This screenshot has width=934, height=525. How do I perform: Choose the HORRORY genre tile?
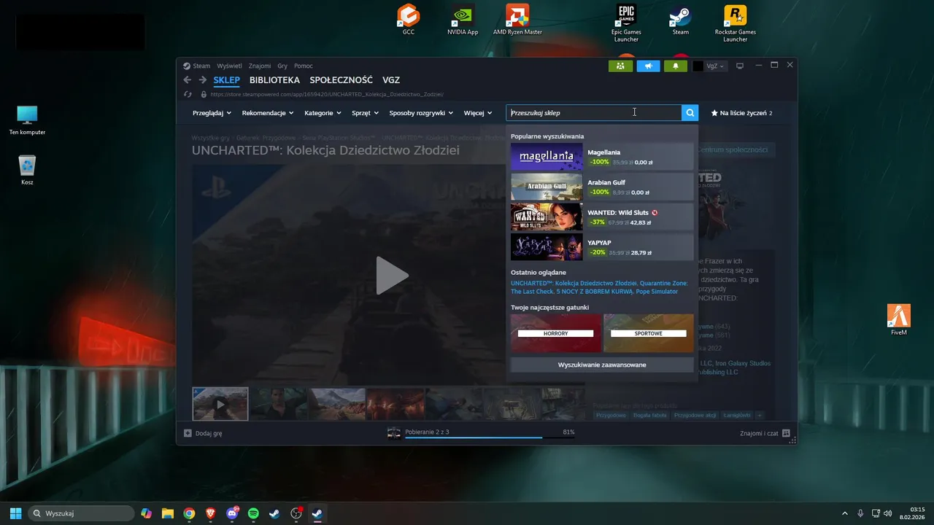click(556, 333)
